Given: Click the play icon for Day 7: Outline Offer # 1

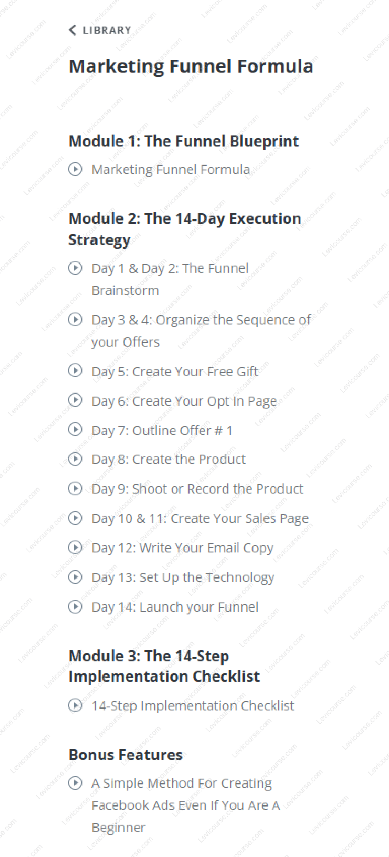Looking at the screenshot, I should pos(75,429).
